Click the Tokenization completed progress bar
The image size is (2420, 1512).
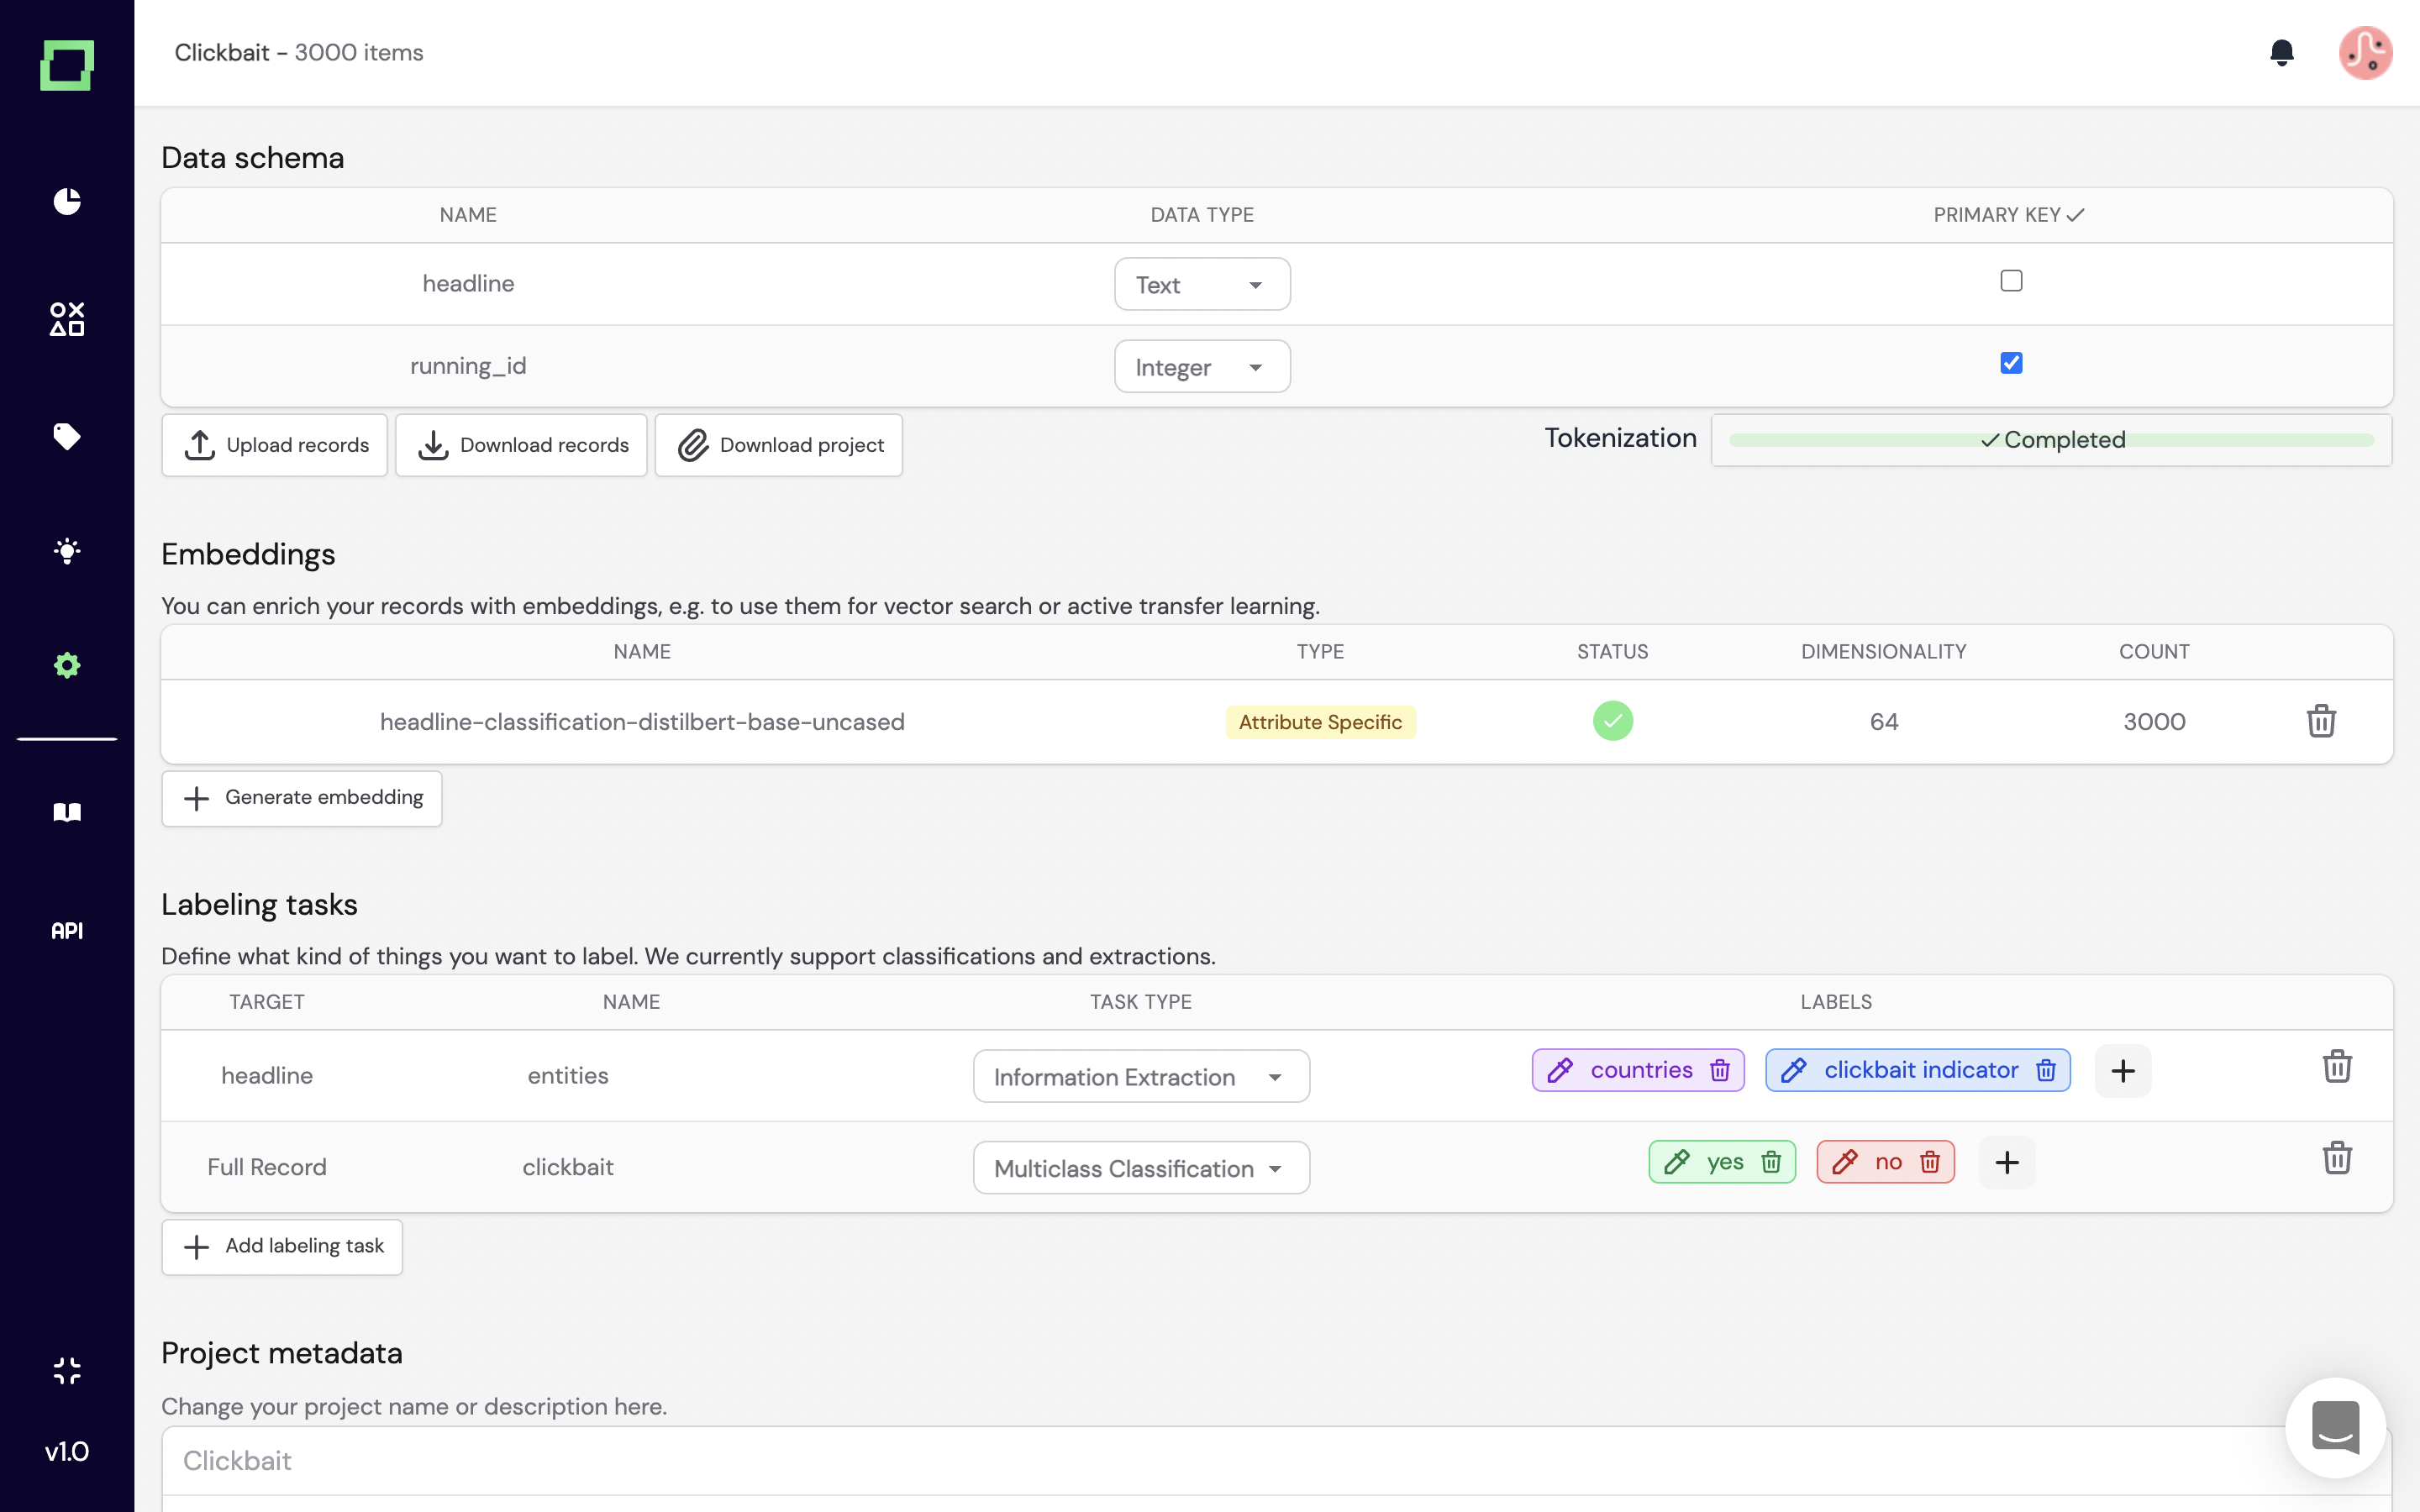coord(2051,440)
